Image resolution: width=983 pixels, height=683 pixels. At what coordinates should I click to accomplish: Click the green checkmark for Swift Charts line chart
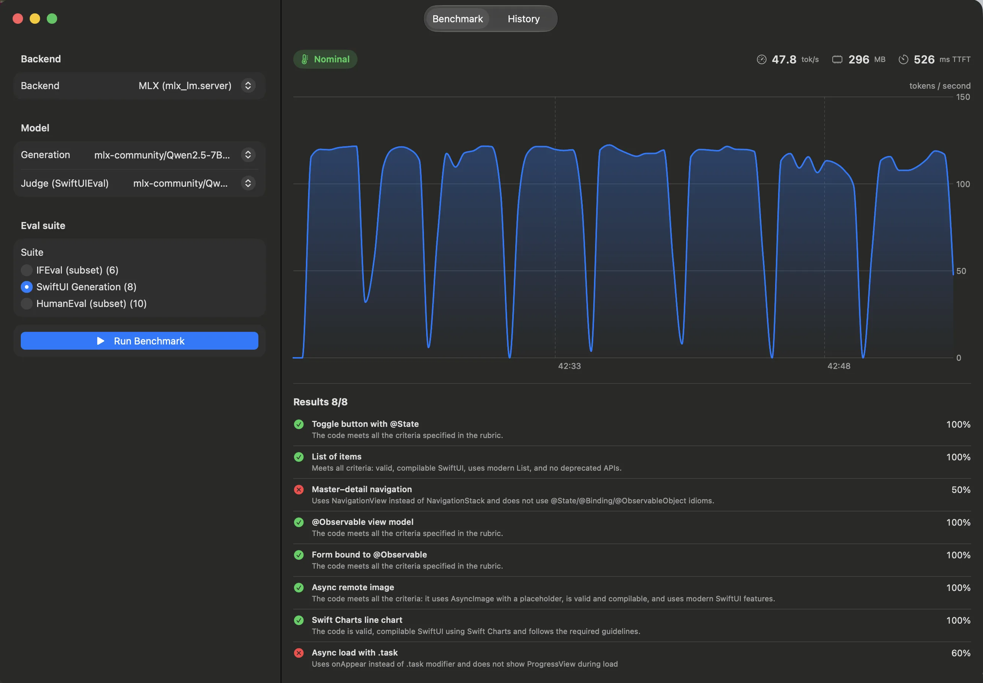299,620
